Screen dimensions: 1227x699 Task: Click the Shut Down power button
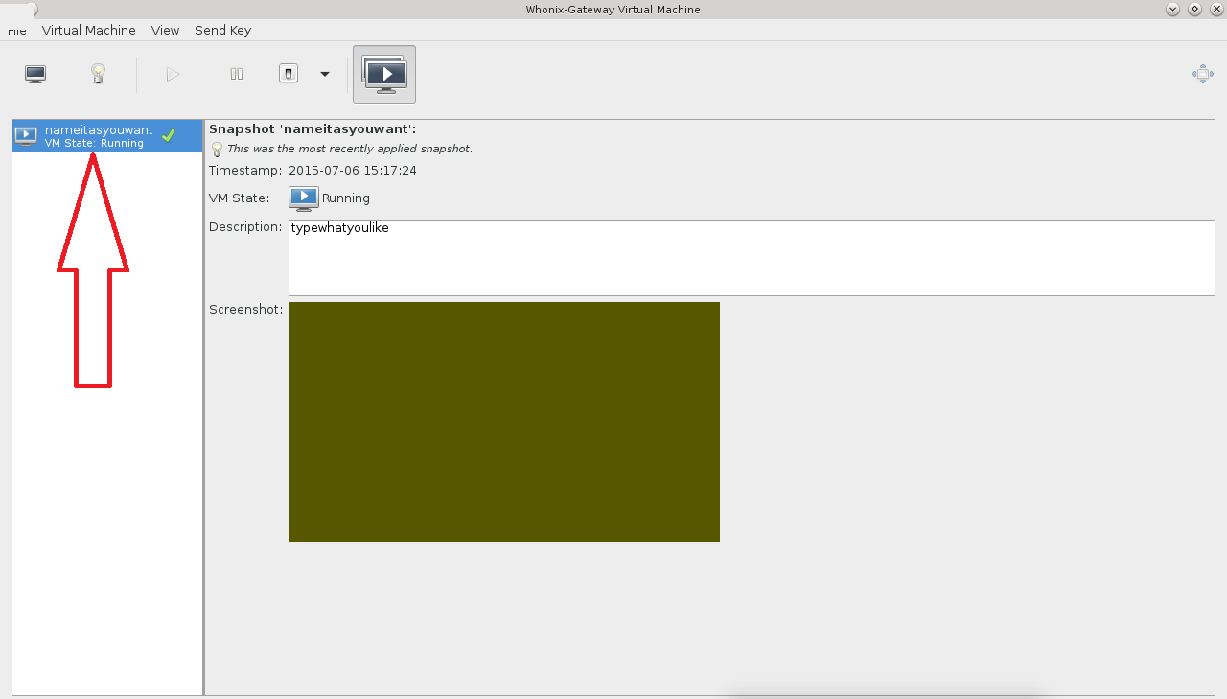coord(289,74)
